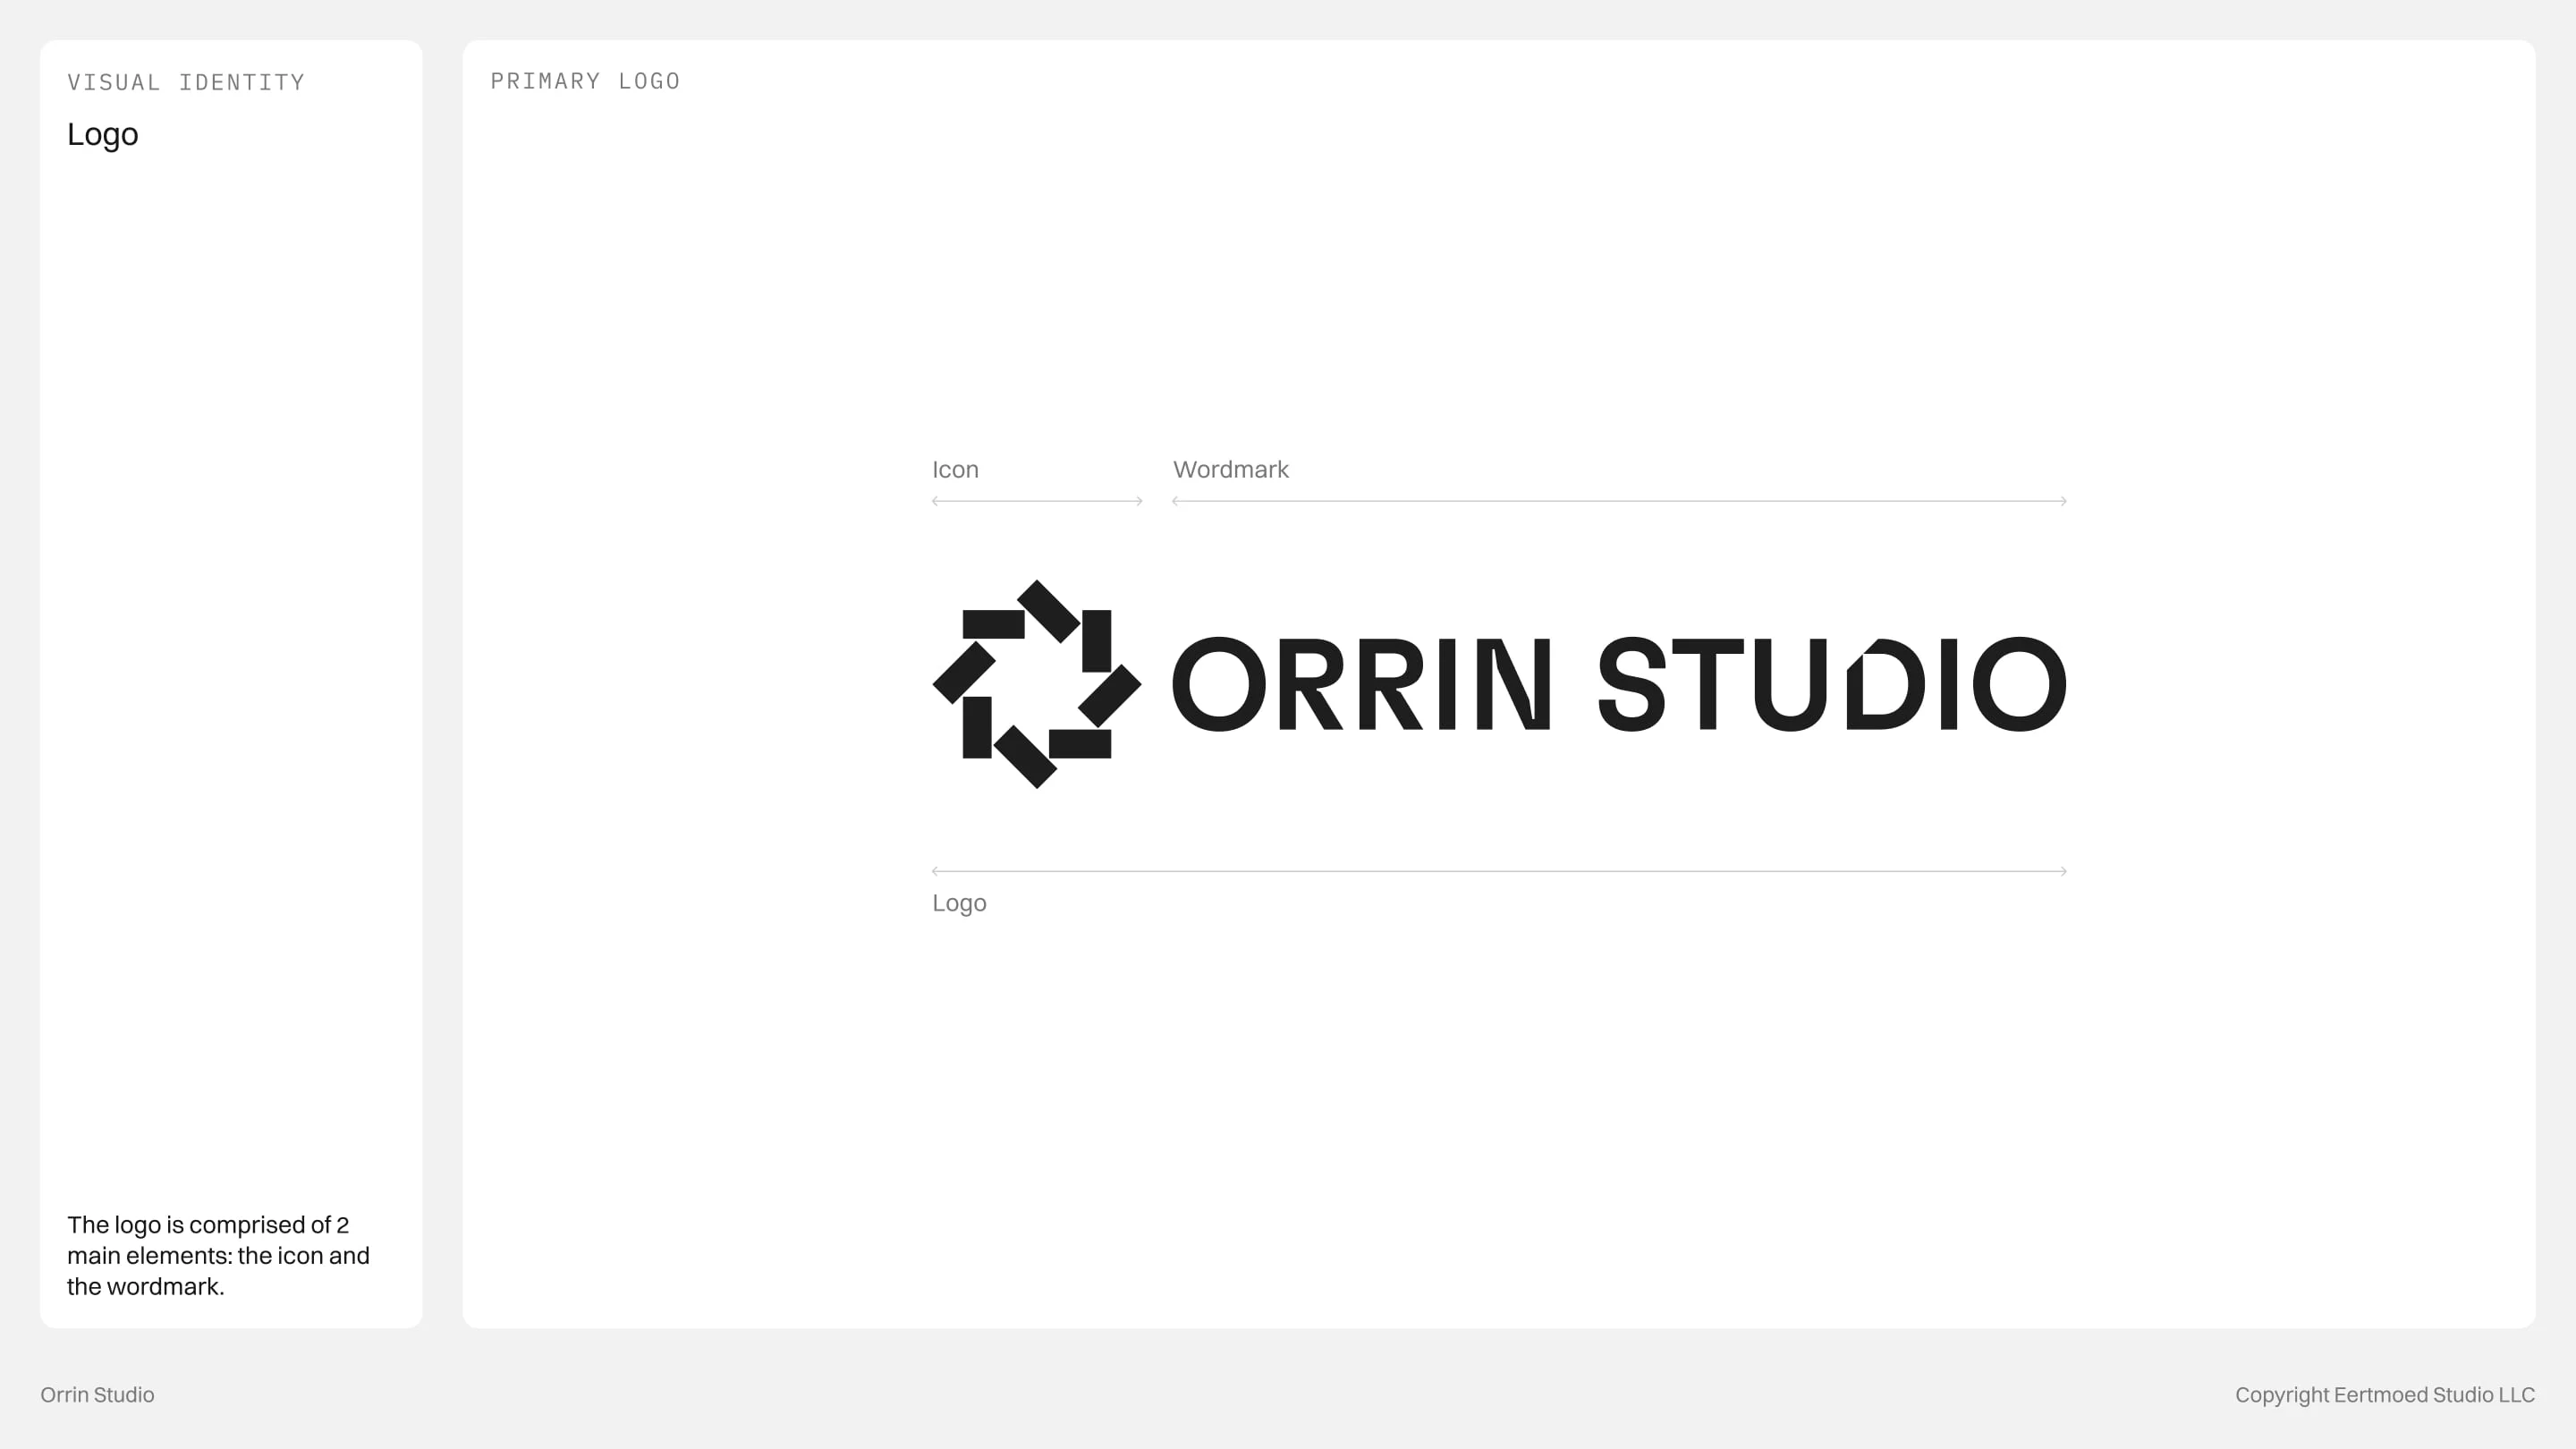Click the first letter O of ORRIN
Screen dimensions: 2576x1449
1218,684
